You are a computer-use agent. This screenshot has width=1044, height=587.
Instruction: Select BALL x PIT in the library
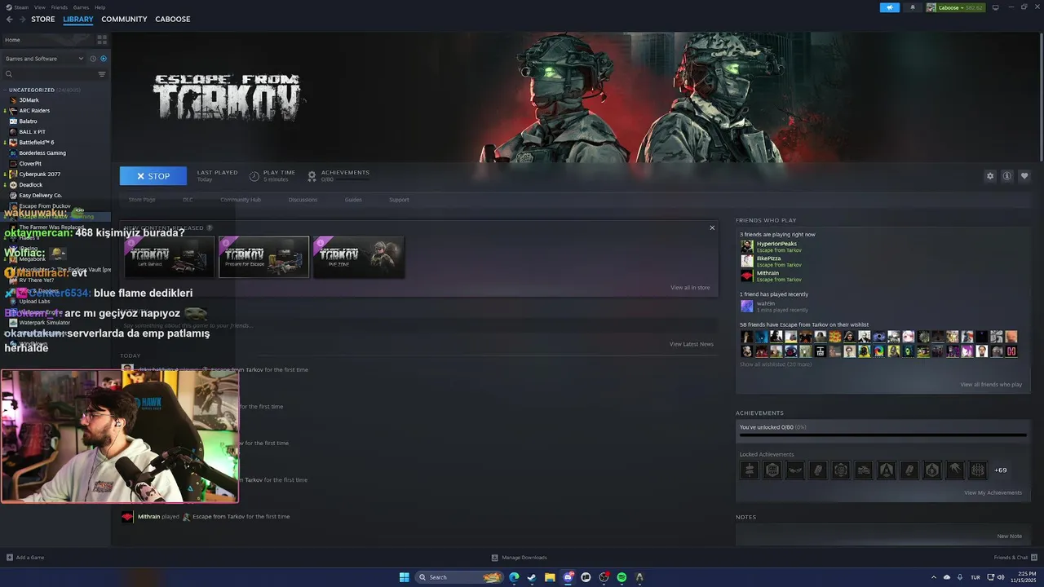click(x=32, y=131)
